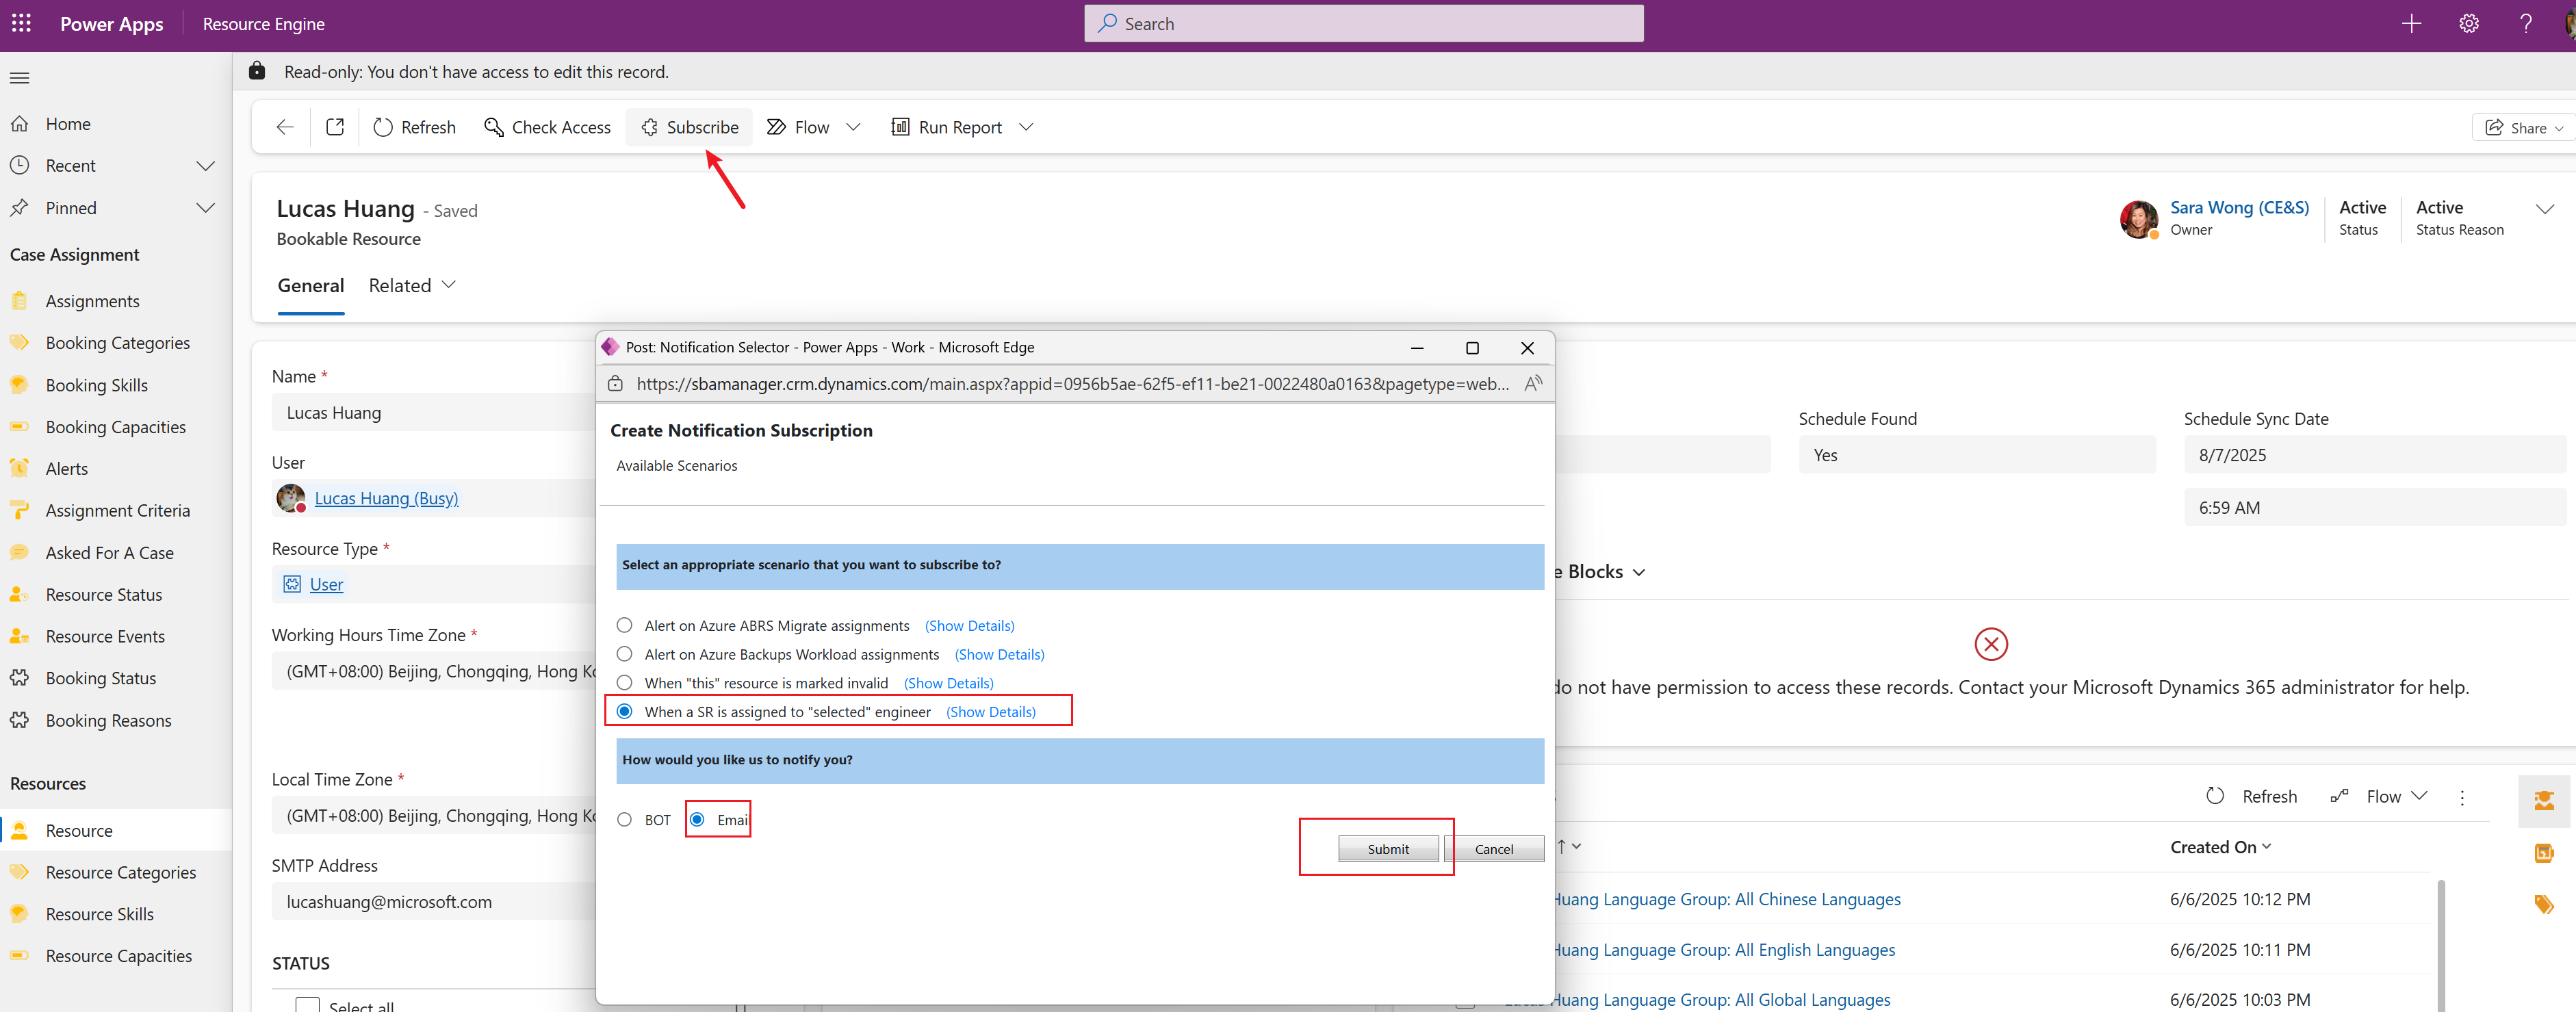The width and height of the screenshot is (2576, 1012).
Task: Open the Help question mark icon
Action: (2526, 23)
